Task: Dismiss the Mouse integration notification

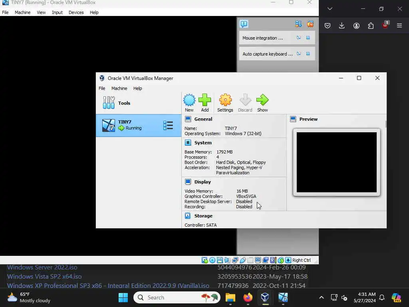Action: click(x=308, y=38)
